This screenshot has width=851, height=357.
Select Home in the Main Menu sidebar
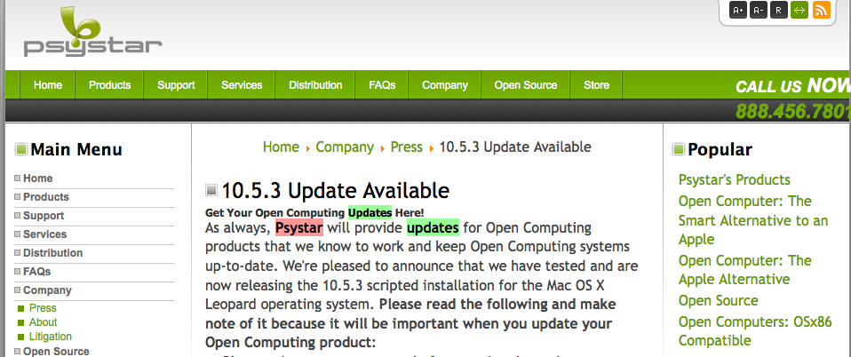pos(38,178)
